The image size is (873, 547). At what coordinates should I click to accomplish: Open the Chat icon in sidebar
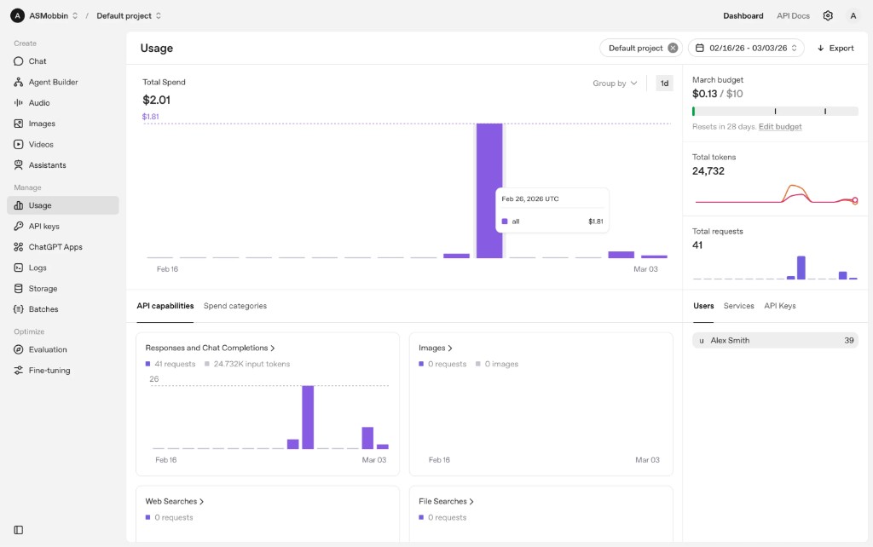[19, 61]
